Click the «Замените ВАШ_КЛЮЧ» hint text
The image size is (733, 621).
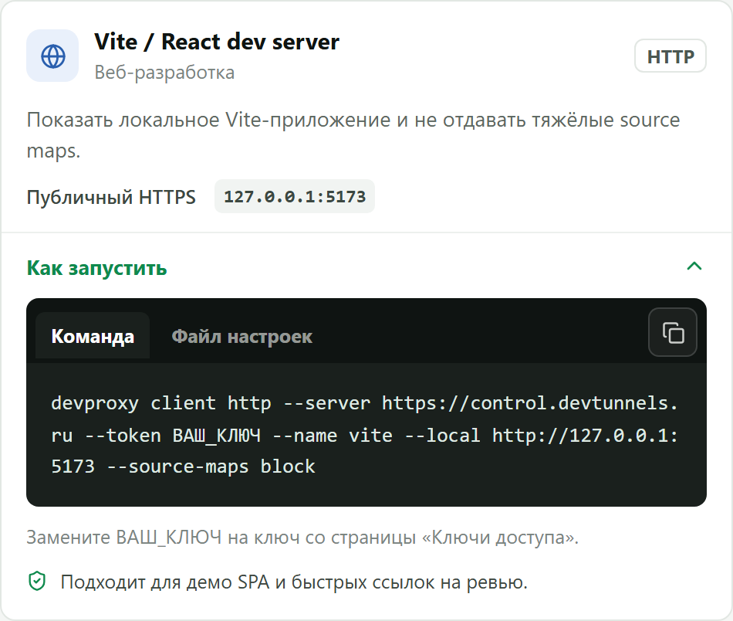[x=302, y=538]
